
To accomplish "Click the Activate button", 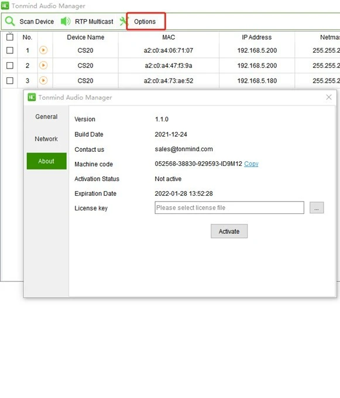I will click(229, 231).
